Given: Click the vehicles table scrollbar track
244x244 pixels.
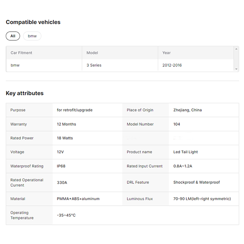Looking at the screenshot, I should (x=236, y=59).
